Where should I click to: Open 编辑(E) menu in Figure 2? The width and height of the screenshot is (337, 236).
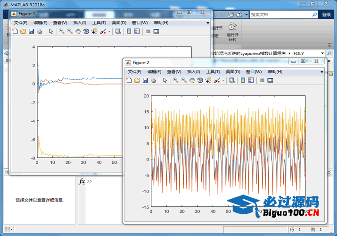[x=154, y=72]
